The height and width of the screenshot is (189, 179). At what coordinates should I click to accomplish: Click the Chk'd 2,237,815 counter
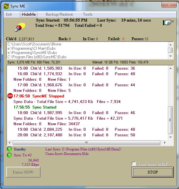point(20,39)
